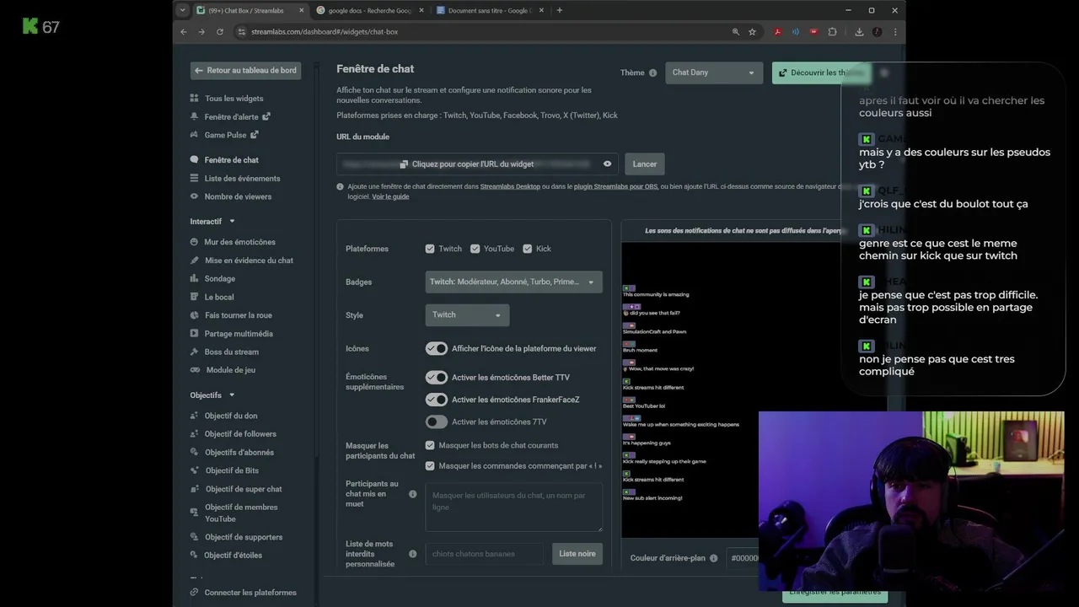The image size is (1079, 607).
Task: Click the info icon next to Thème
Action: pos(652,73)
